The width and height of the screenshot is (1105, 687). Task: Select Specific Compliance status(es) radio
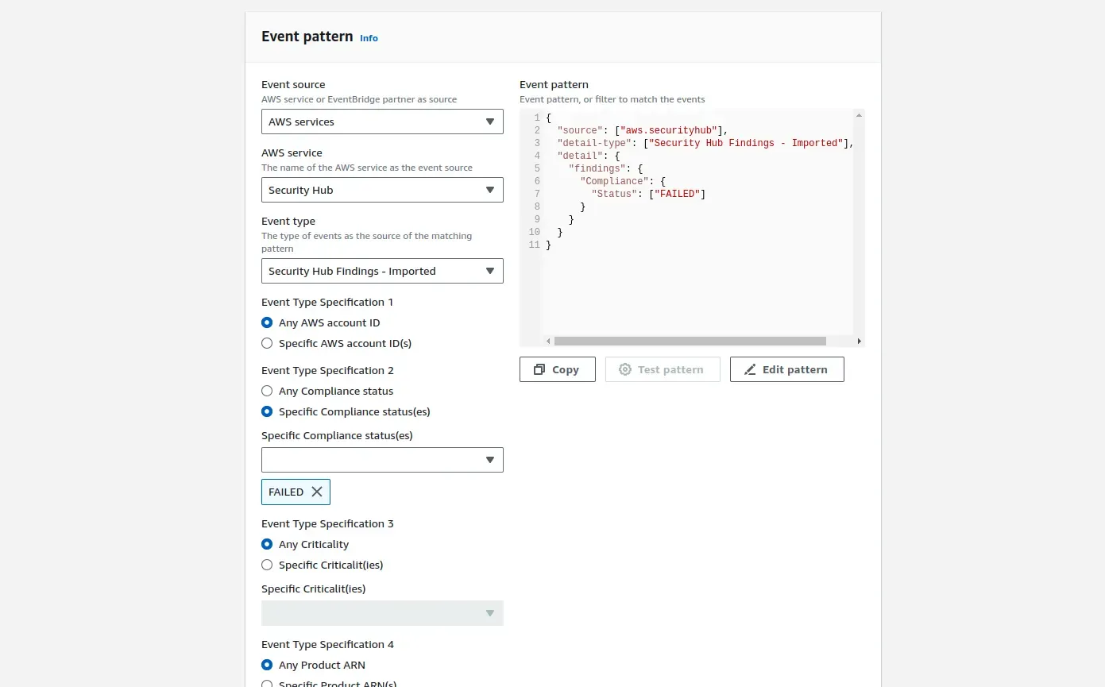tap(267, 411)
